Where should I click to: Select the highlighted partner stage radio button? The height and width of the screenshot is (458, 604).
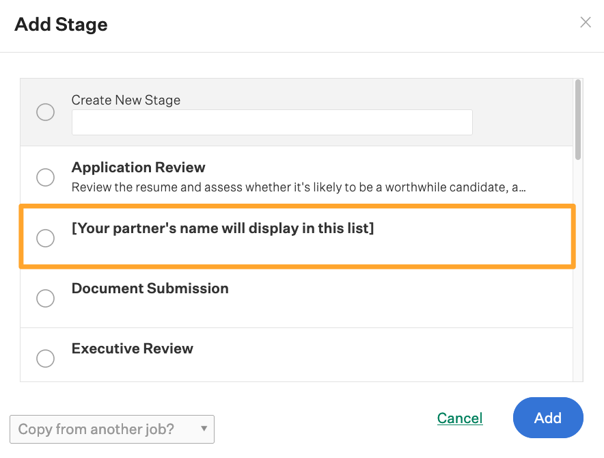click(45, 238)
